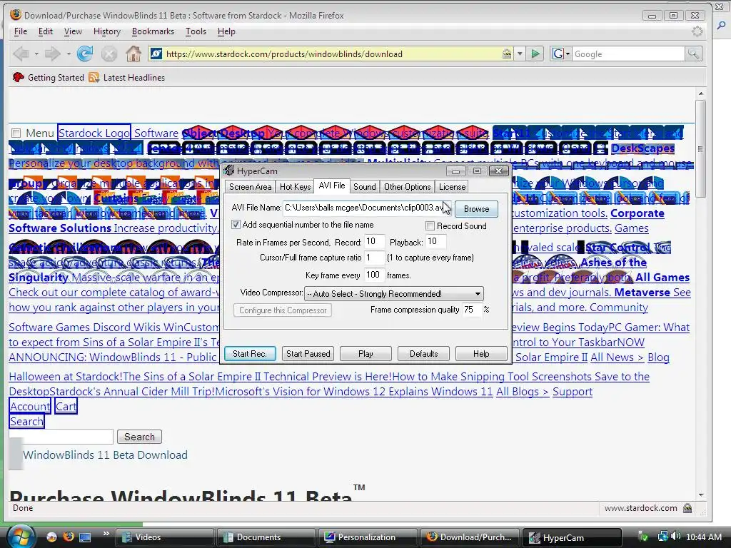This screenshot has width=731, height=548.
Task: Click the Key frame every field
Action: point(374,275)
